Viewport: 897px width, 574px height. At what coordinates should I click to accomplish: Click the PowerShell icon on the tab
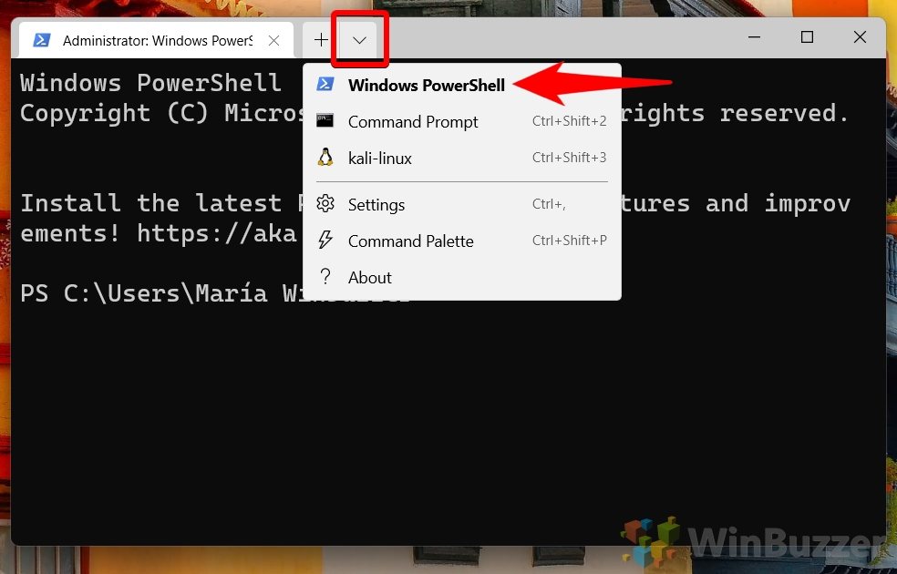pos(41,40)
